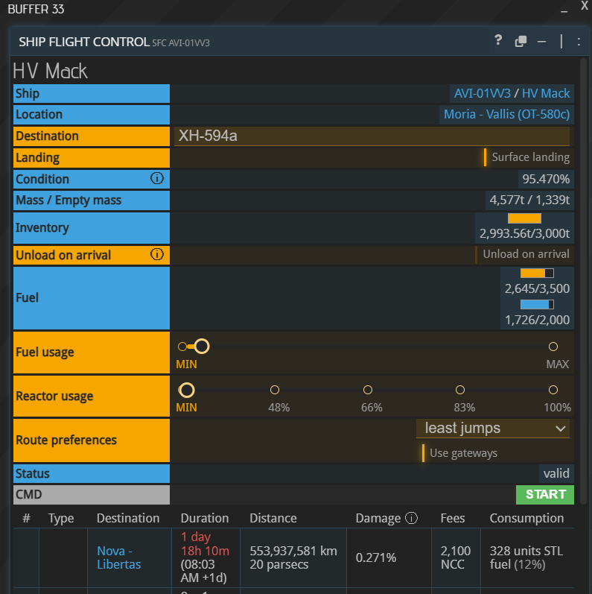Set Reactor usage to 100%
This screenshot has width=592, height=594.
[x=553, y=390]
